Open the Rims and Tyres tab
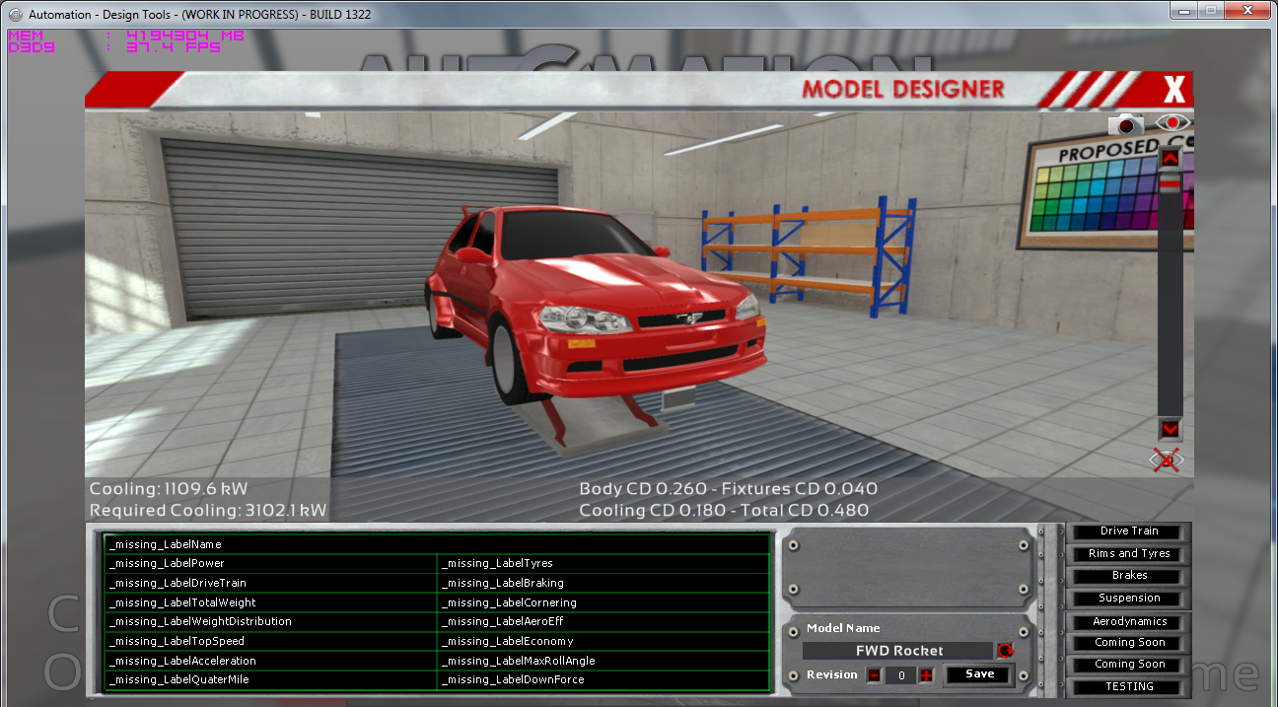1278x707 pixels. click(x=1129, y=554)
